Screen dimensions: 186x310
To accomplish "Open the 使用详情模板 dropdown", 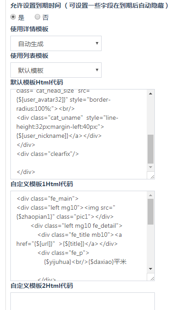I will [56, 43].
